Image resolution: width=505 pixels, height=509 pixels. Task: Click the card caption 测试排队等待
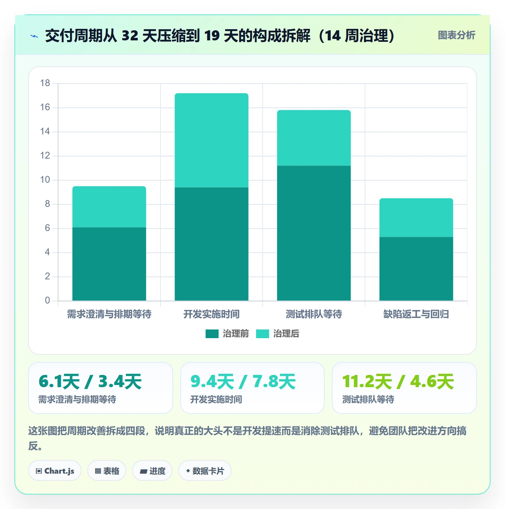pyautogui.click(x=368, y=399)
